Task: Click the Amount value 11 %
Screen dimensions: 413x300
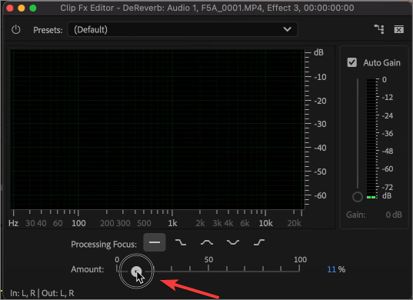Action: [336, 269]
